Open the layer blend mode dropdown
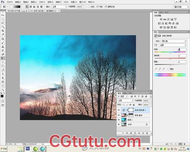This screenshot has width=190, height=152. click(125, 100)
